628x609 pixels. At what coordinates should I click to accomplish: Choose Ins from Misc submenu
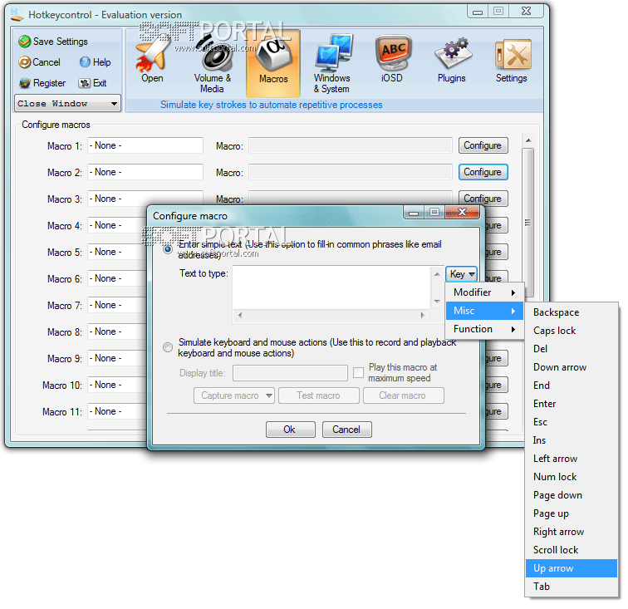point(572,440)
